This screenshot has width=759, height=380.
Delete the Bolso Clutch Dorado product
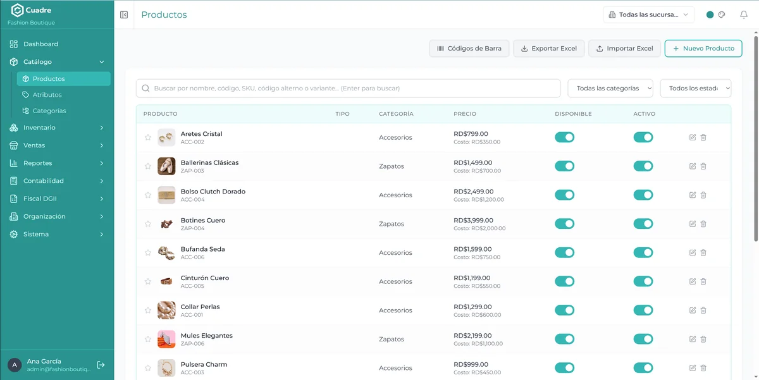[x=703, y=195]
